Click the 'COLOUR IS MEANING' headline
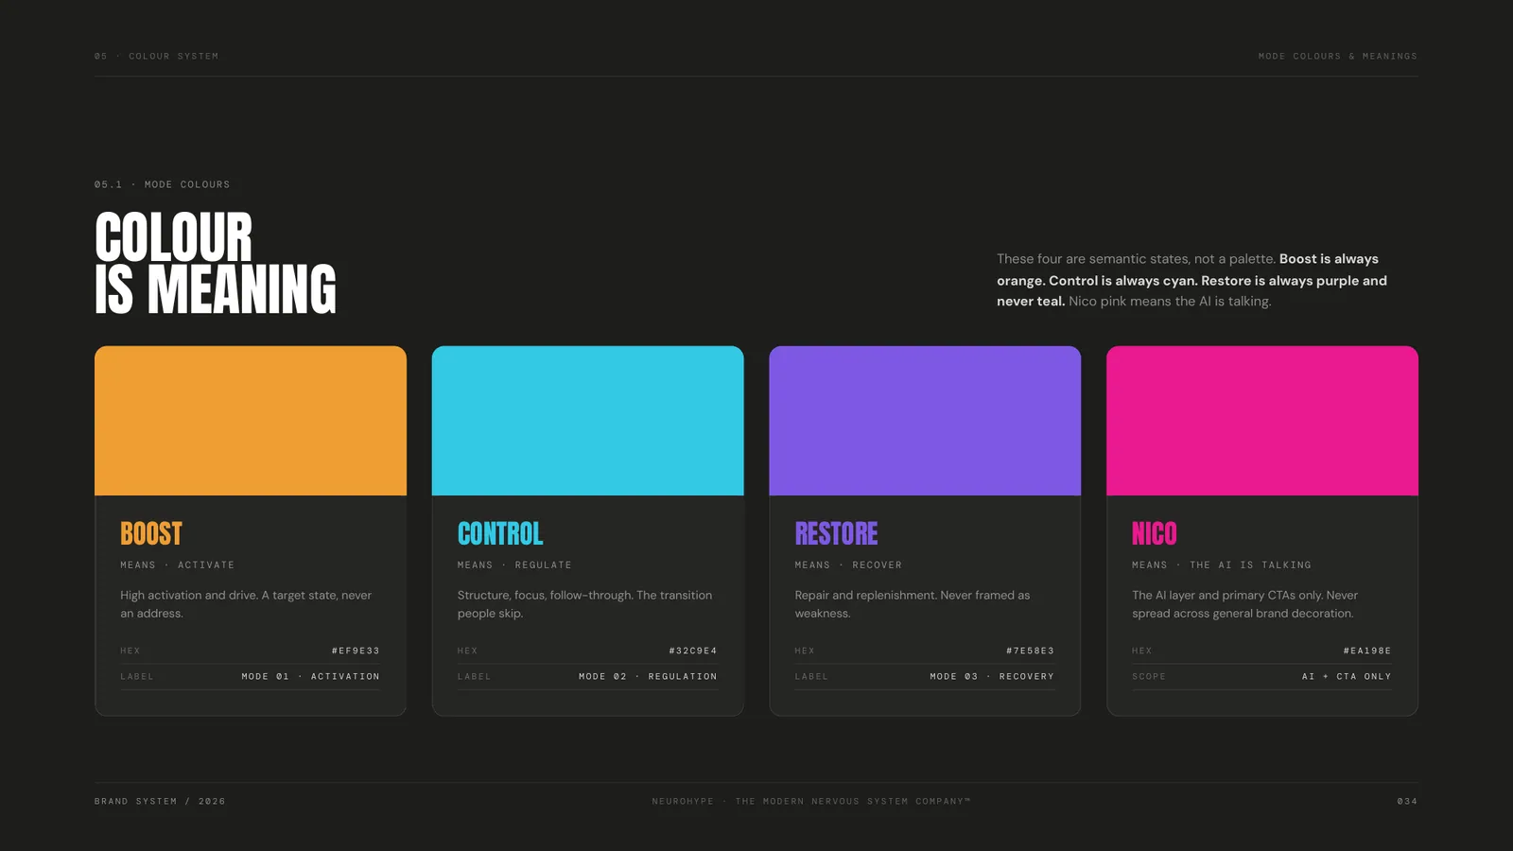The width and height of the screenshot is (1513, 851). [216, 263]
